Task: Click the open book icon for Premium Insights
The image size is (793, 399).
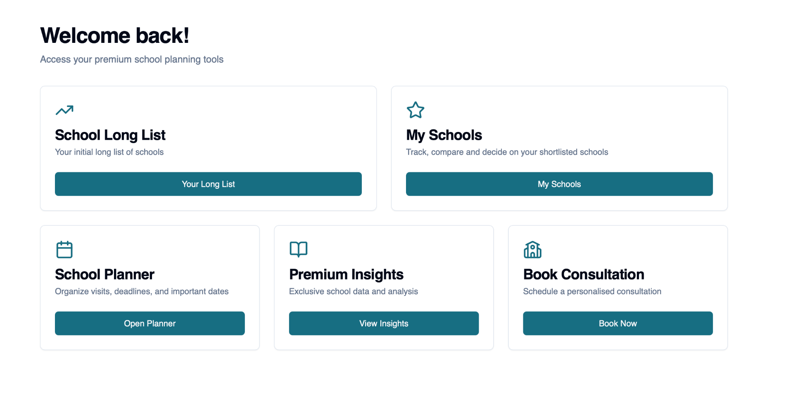Action: (299, 249)
